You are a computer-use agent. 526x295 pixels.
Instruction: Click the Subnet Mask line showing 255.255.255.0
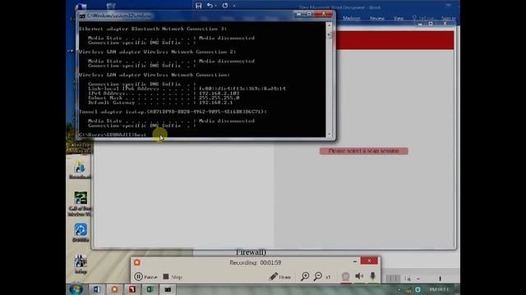(164, 98)
